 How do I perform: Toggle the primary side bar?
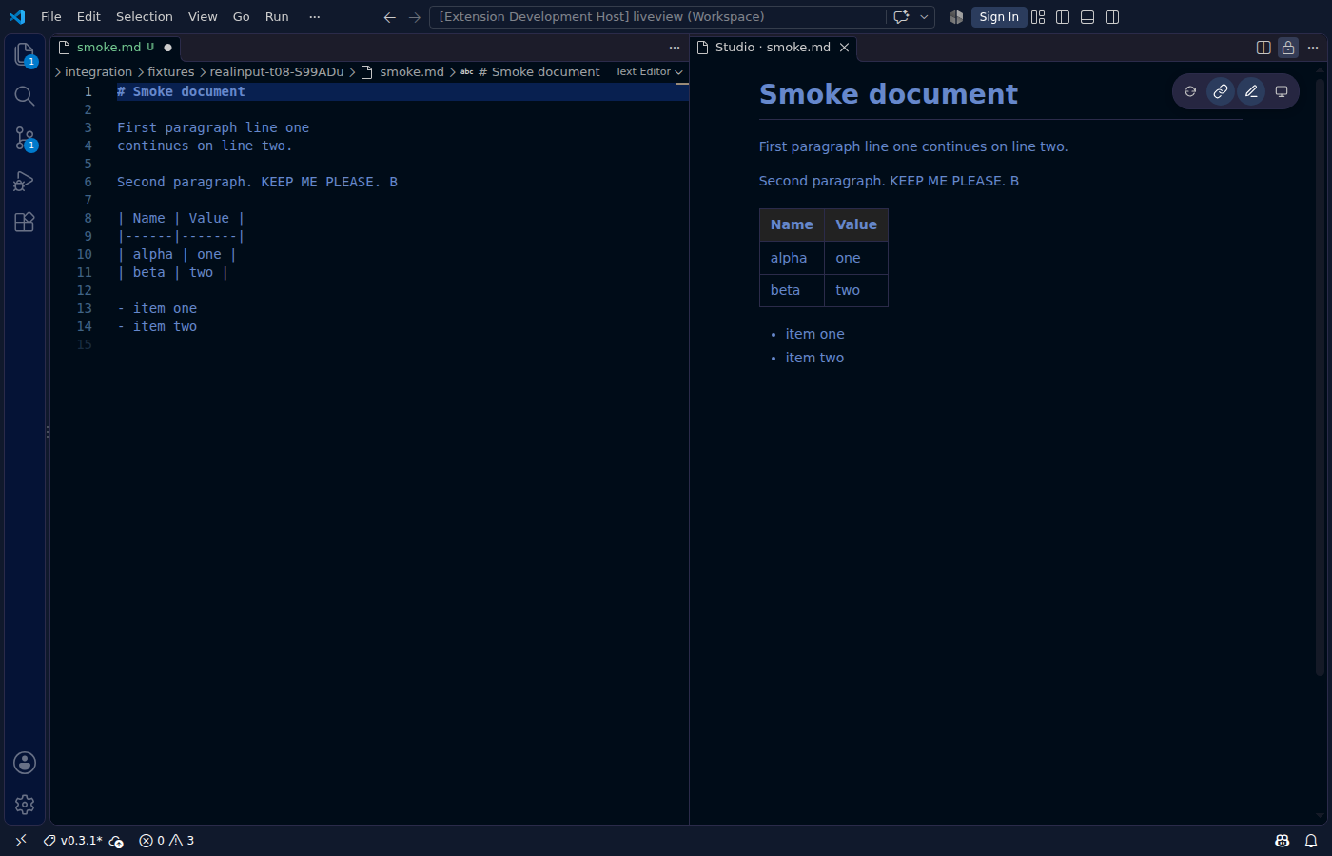[1063, 17]
